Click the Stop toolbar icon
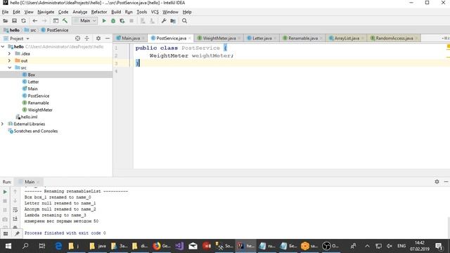 131,20
